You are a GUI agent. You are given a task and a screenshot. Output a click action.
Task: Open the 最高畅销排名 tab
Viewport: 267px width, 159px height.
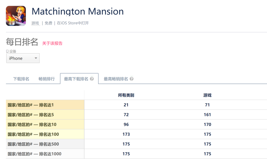click(116, 79)
